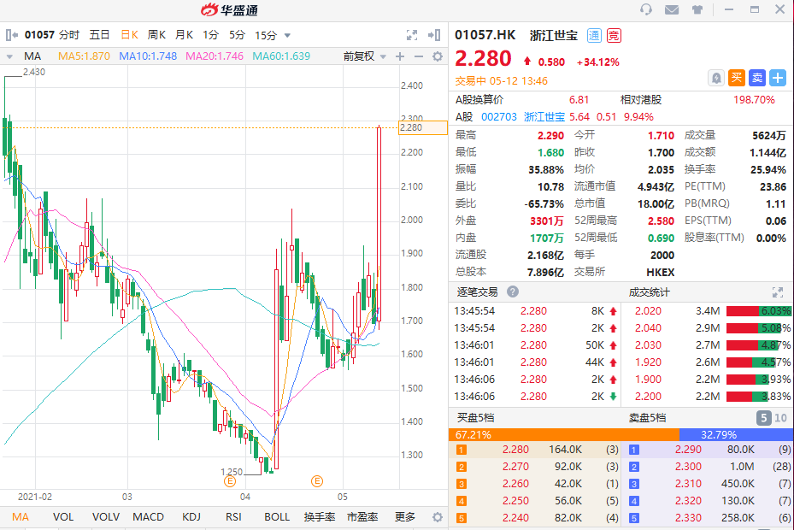This screenshot has width=794, height=530.
Task: Click ask ratio 32.79% blue bar
Action: point(736,435)
